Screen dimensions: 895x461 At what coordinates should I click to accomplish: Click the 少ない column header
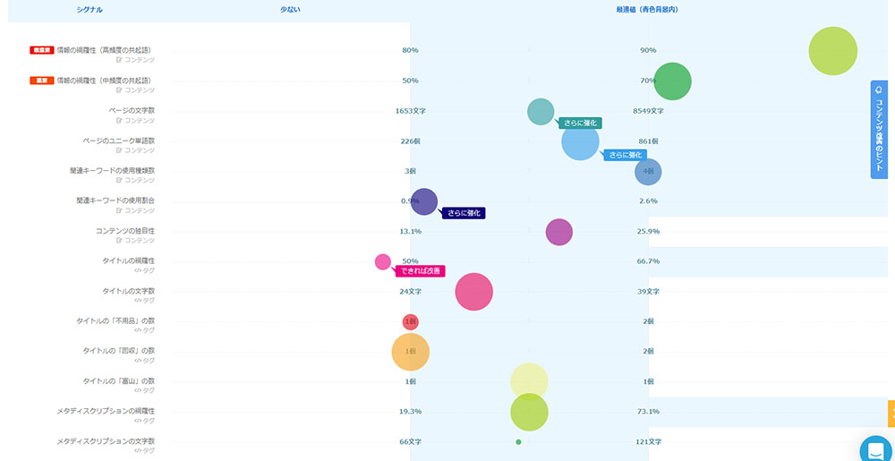(290, 9)
